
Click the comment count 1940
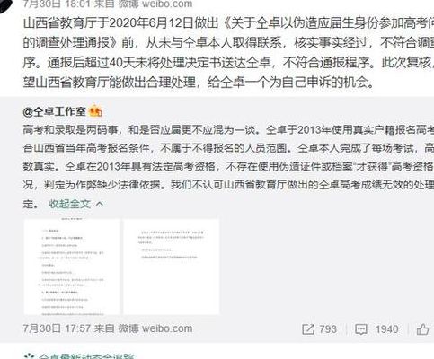click(x=387, y=329)
